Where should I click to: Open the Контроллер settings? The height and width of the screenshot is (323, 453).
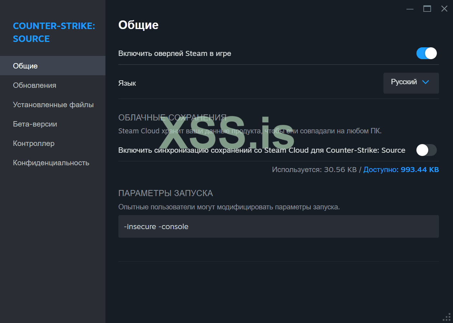coord(34,143)
